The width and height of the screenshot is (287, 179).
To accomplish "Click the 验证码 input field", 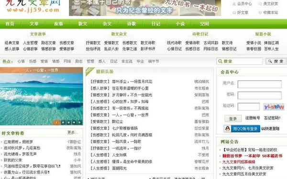I will (x=249, y=106).
